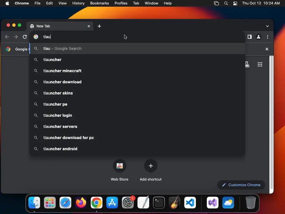Open Terminal from the Dock
285x214 pixels.
click(x=159, y=203)
